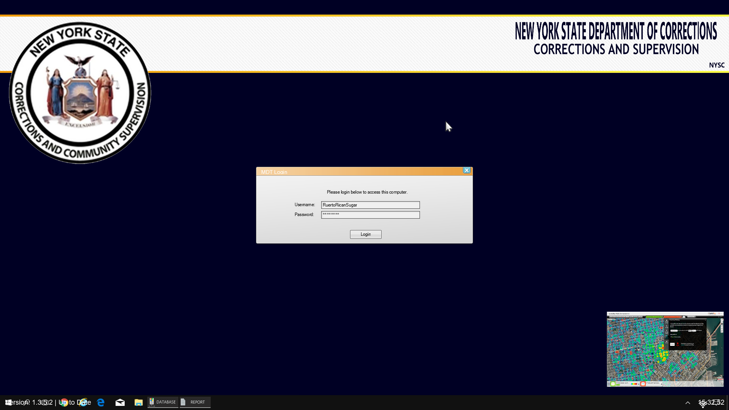
Task: Launch Google Chrome from the taskbar
Action: (x=63, y=402)
